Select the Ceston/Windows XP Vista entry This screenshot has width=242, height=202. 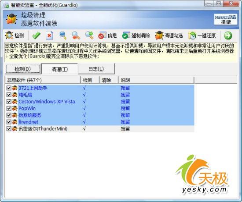point(47,102)
